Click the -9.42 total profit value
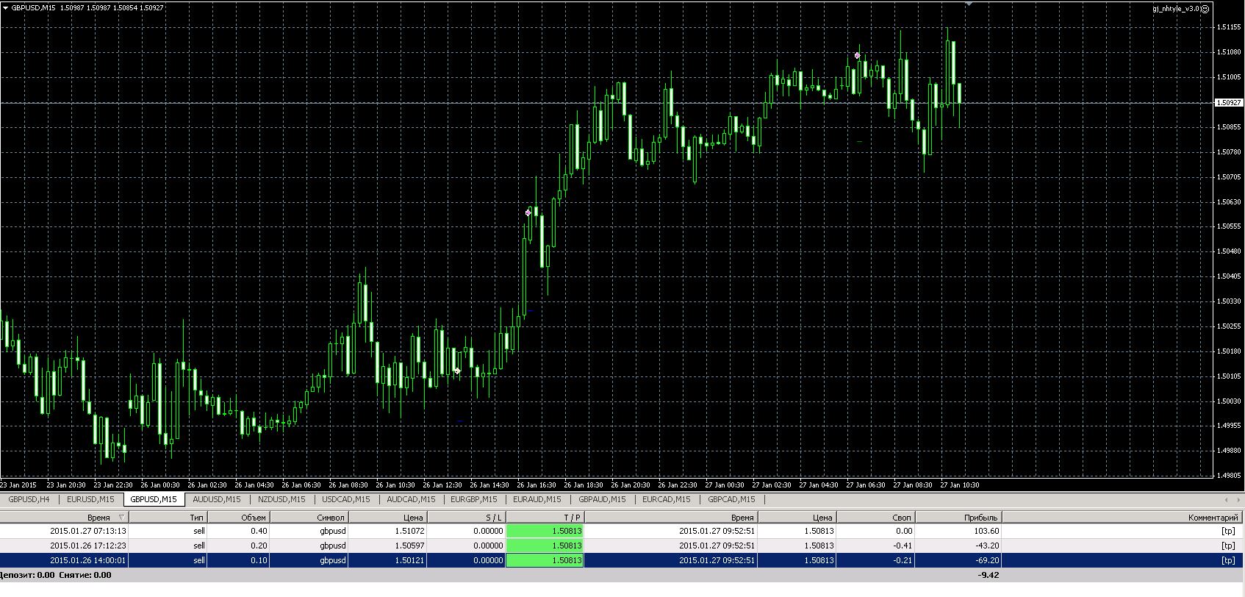This screenshot has height=597, width=1245. tap(989, 575)
